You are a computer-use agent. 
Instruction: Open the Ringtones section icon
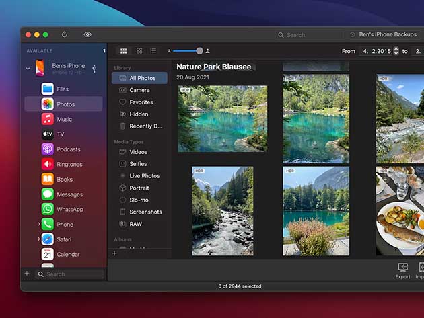pyautogui.click(x=47, y=164)
